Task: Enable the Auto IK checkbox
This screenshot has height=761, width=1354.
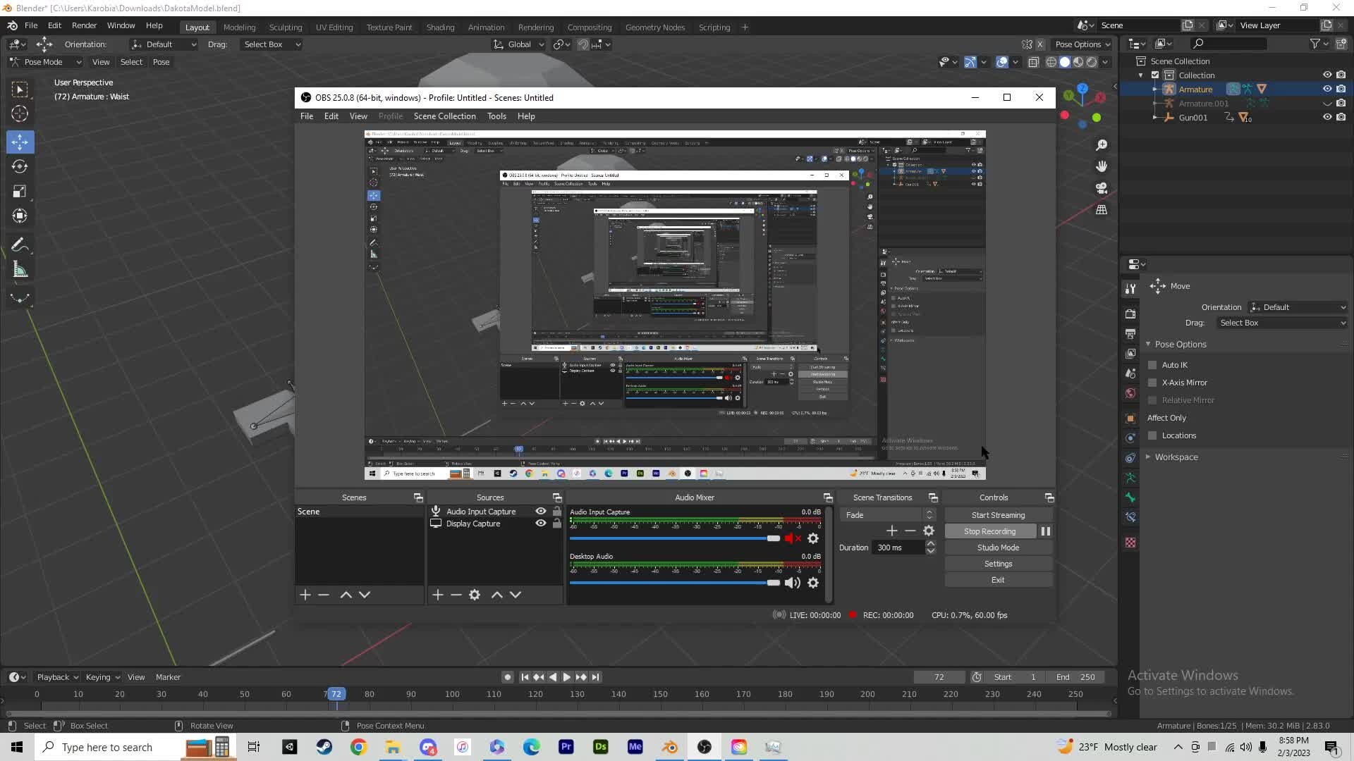Action: tap(1152, 365)
